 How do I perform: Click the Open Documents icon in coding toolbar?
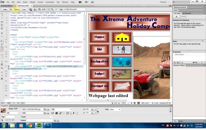(x=2, y=14)
